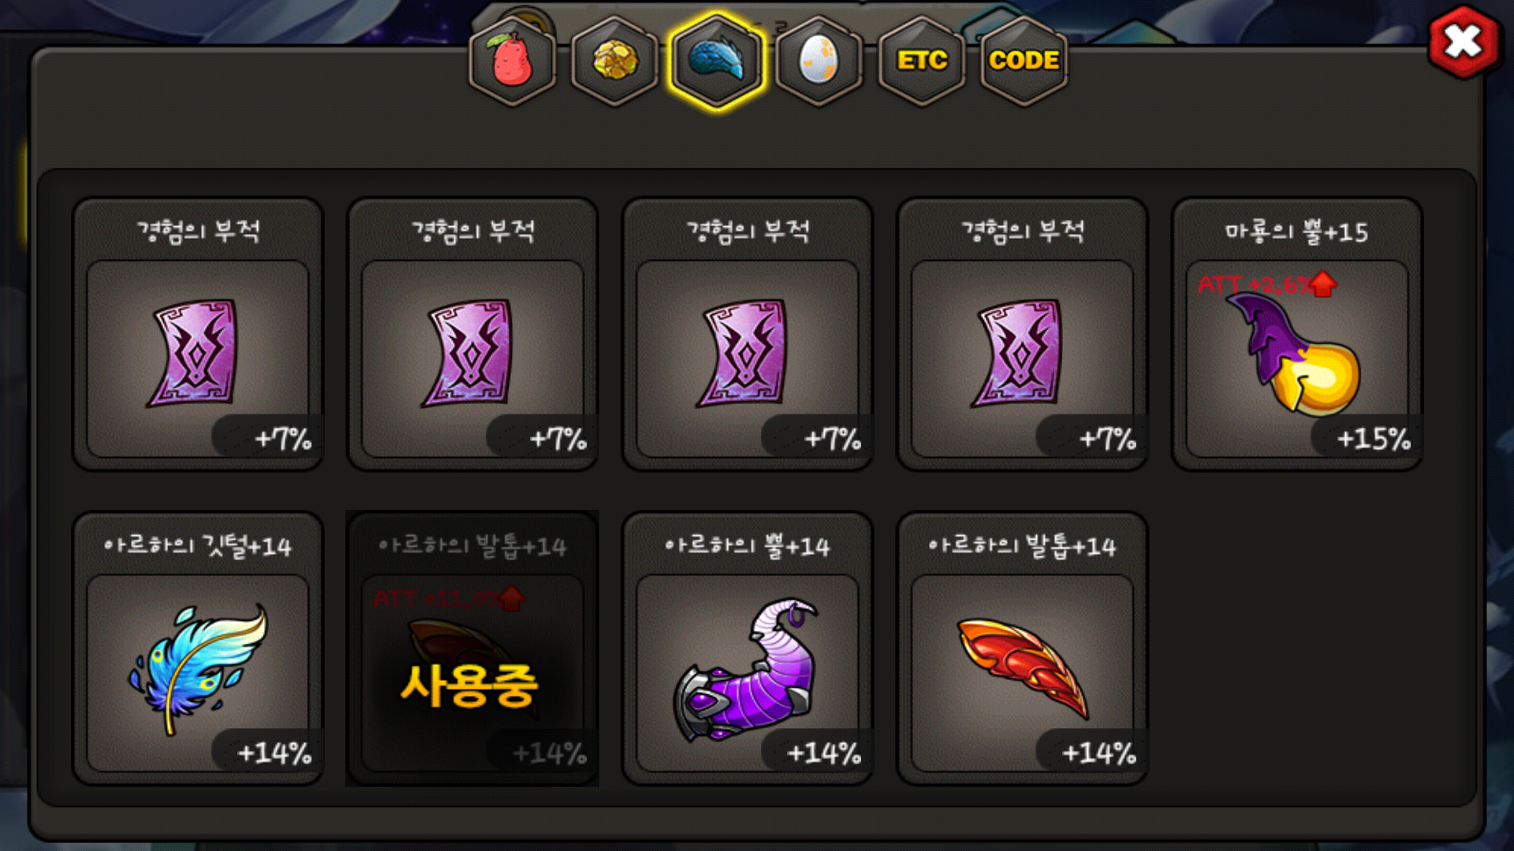Choose the blue feather 아르하의 깃털+14
The image size is (1514, 851).
tap(198, 648)
